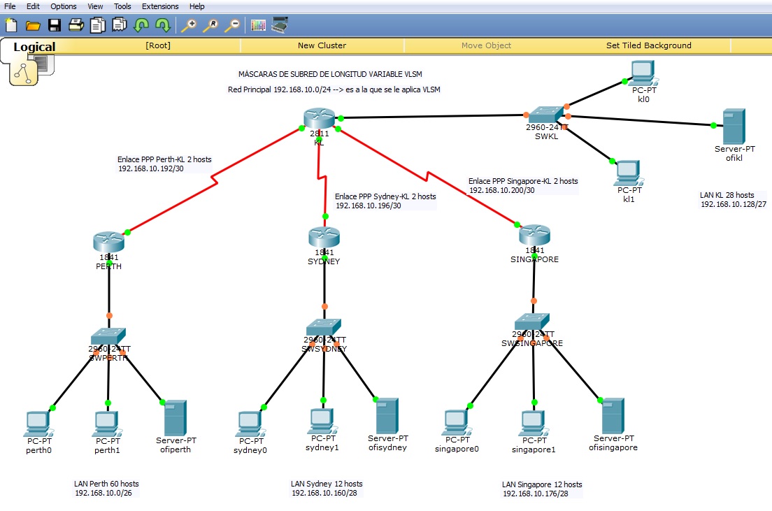Viewport: 772px width, 511px height.
Task: Open the custom color palette icon
Action: tap(258, 24)
